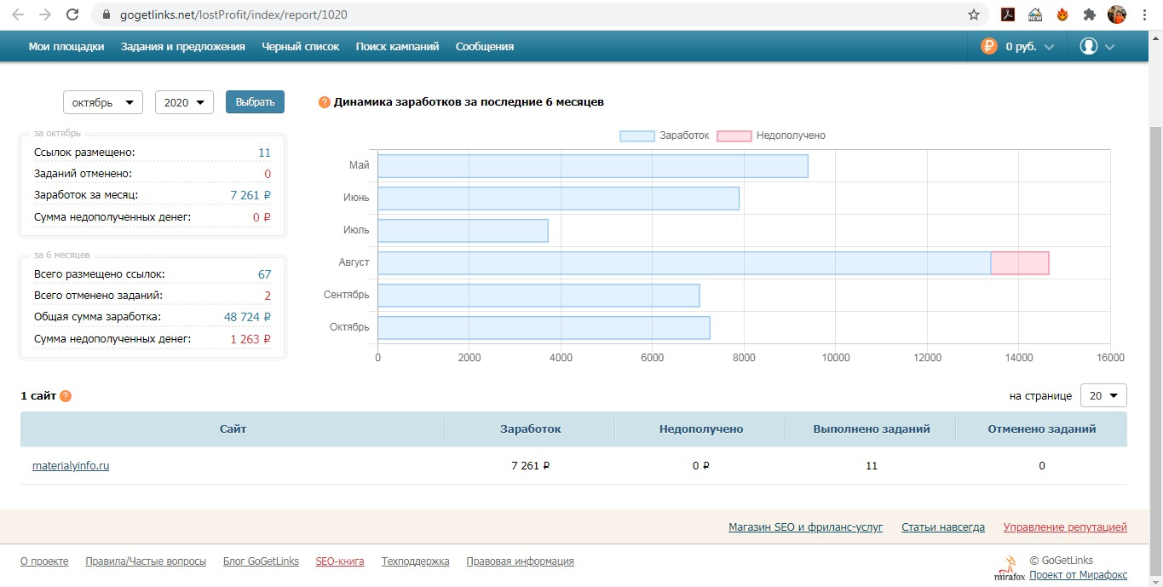Expand the year dropdown showing 2020
The image size is (1163, 587).
184,102
